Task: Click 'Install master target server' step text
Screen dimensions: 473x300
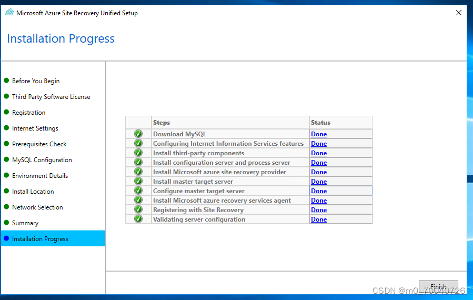Action: coord(193,182)
